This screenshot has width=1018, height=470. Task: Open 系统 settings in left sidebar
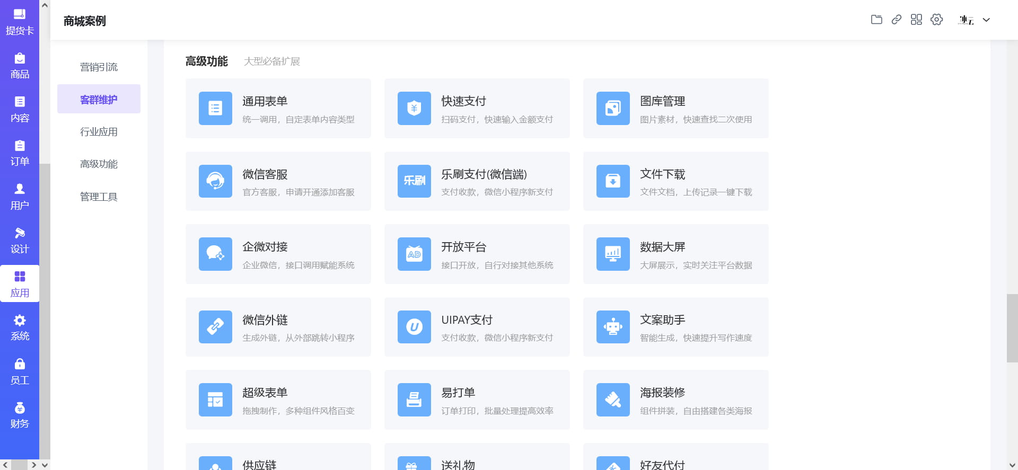[20, 328]
